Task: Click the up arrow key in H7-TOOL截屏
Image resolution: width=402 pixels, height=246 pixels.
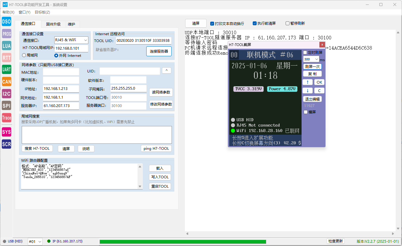Action: tap(307, 82)
